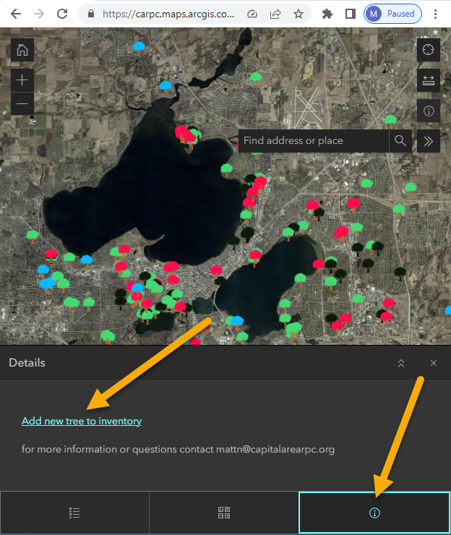Click the site lock security icon

tap(91, 14)
